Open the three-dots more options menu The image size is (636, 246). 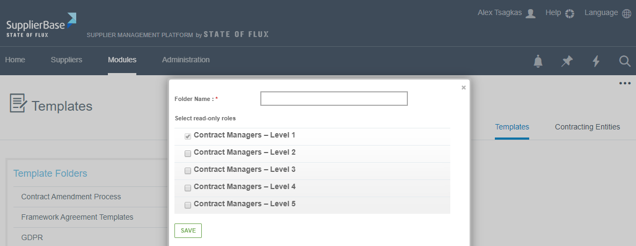tap(624, 83)
